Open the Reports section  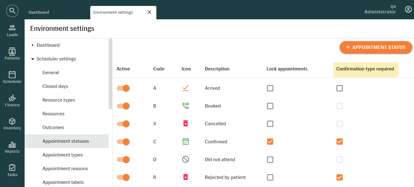12,147
